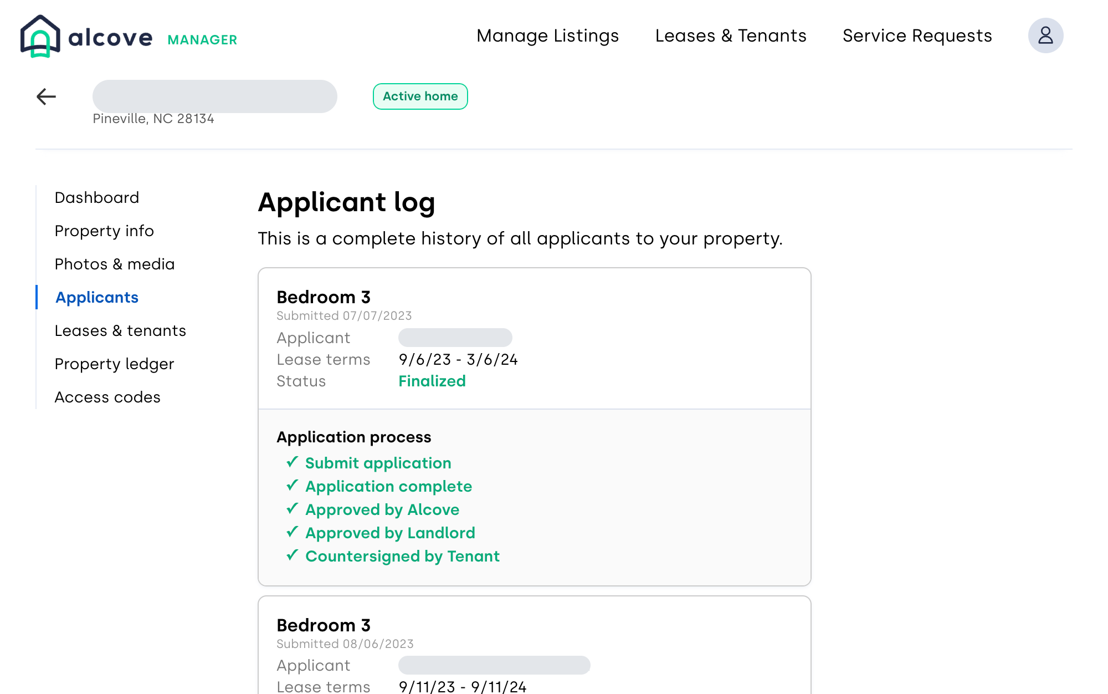The image size is (1108, 694).
Task: View the Property ledger section
Action: coord(114,364)
